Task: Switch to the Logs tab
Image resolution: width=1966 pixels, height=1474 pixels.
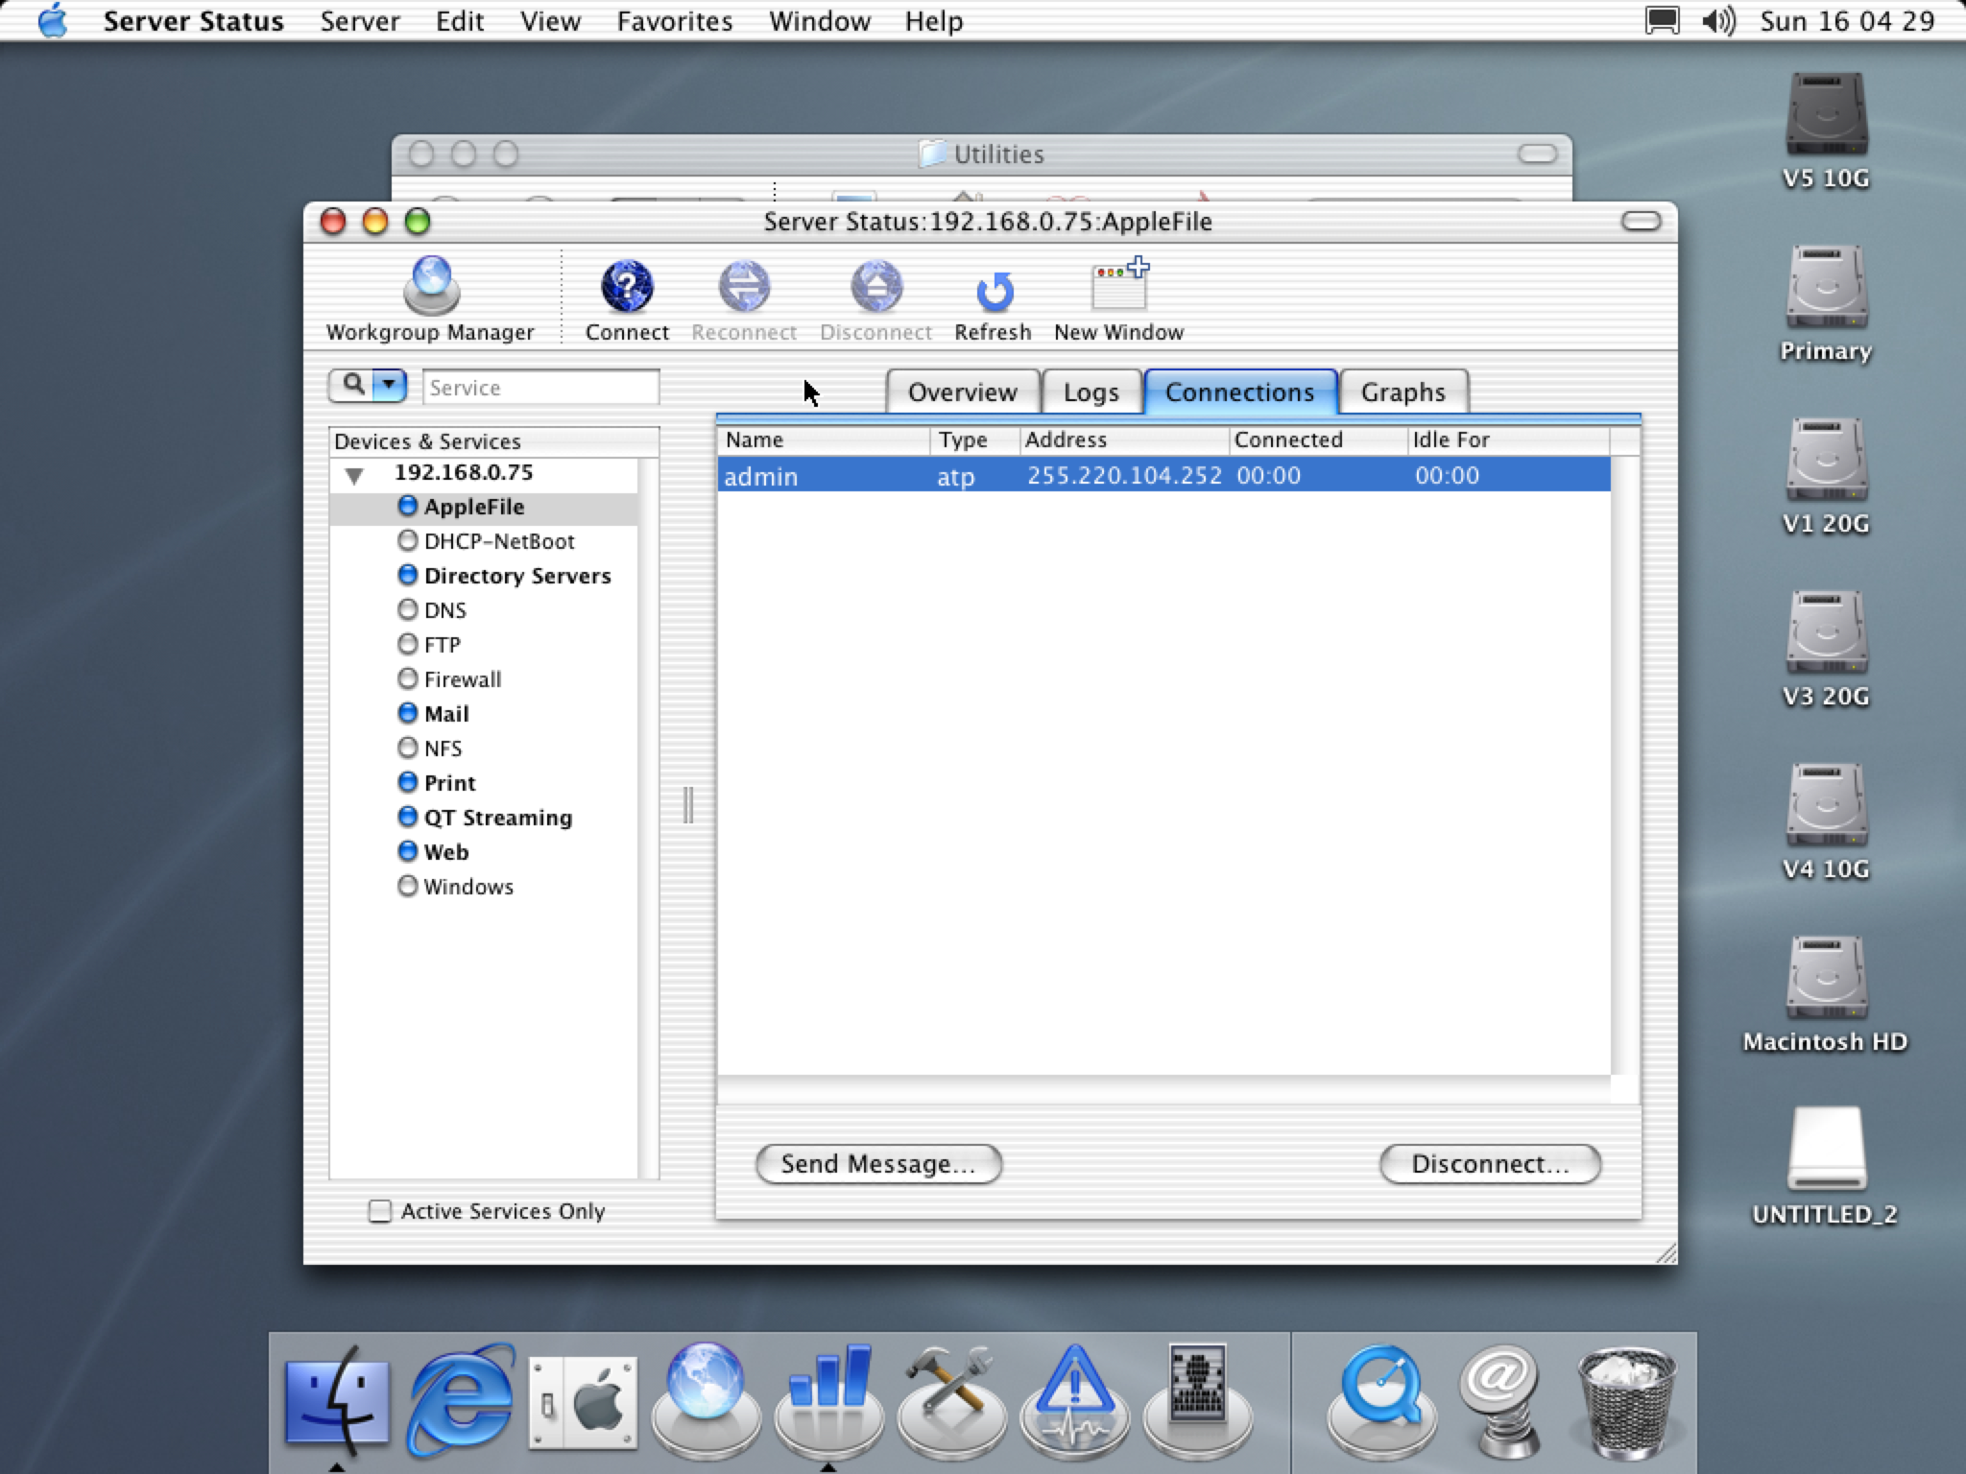Action: click(x=1091, y=392)
